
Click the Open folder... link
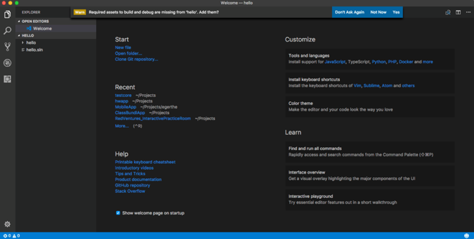click(x=129, y=54)
